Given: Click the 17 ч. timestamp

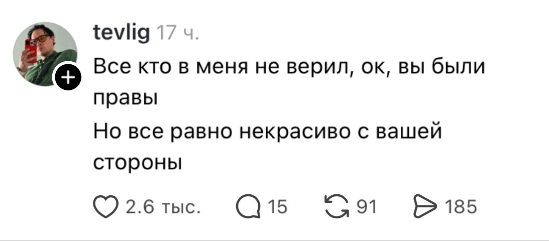Looking at the screenshot, I should click(x=178, y=34).
